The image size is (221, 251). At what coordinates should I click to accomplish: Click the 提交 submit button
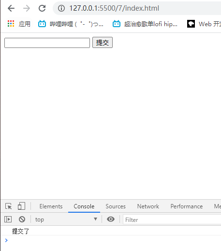[103, 43]
